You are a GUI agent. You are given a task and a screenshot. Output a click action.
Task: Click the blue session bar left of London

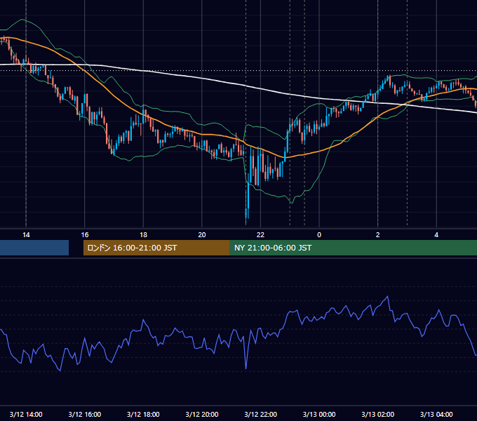coord(34,248)
